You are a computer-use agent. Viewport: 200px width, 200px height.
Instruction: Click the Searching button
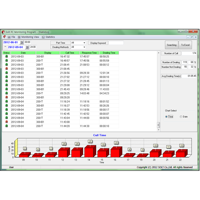[172, 45]
